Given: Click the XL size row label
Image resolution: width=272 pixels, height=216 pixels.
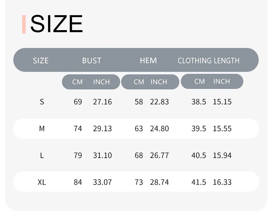Looking at the screenshot, I should point(42,182).
